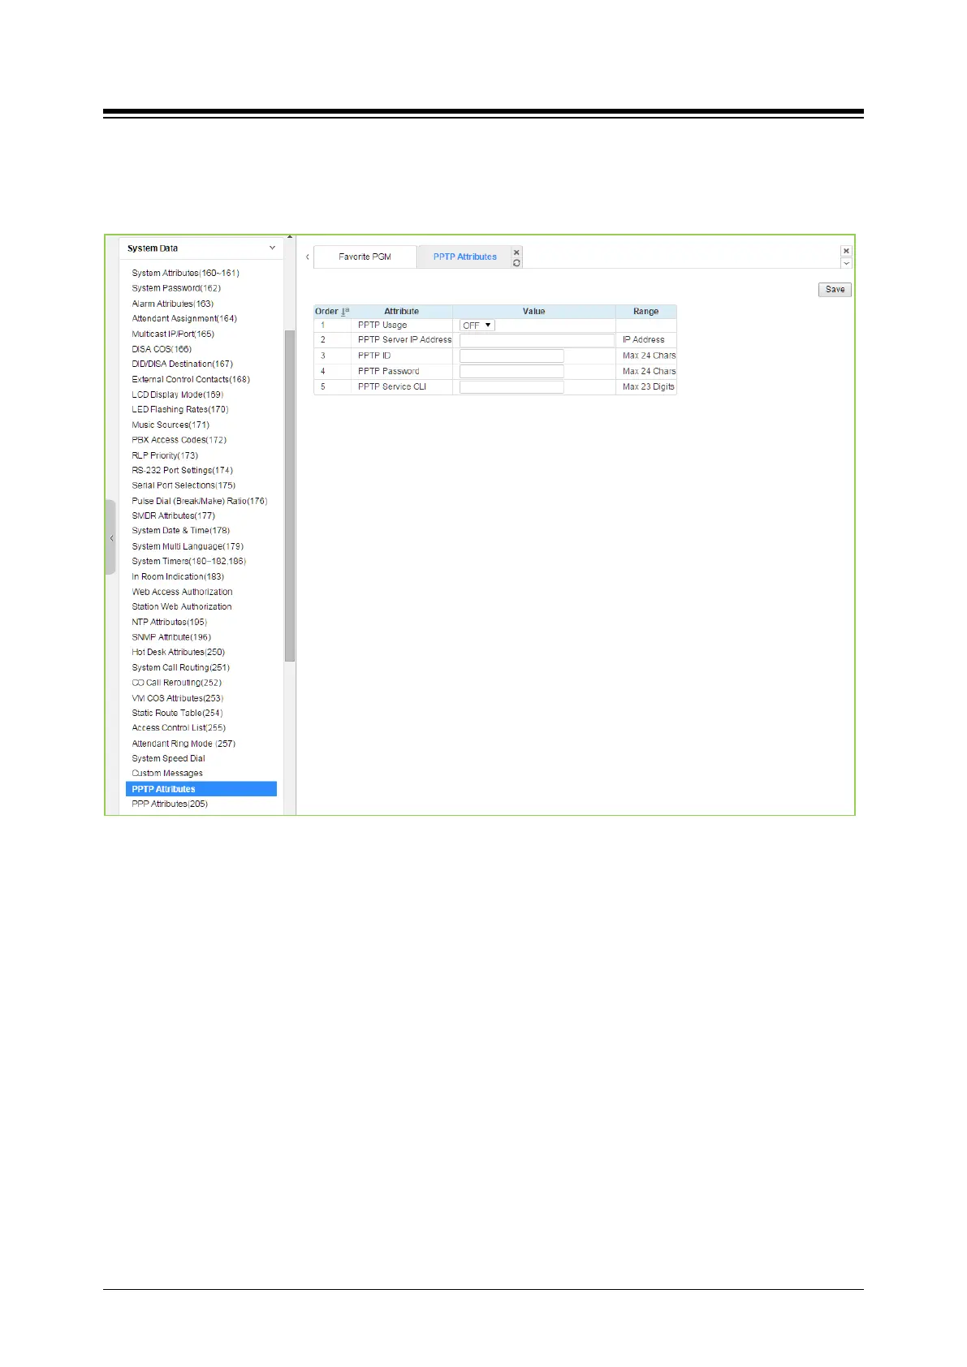This screenshot has height=1367, width=967.
Task: Open LCD Display Mode(169)
Action: [x=177, y=395]
